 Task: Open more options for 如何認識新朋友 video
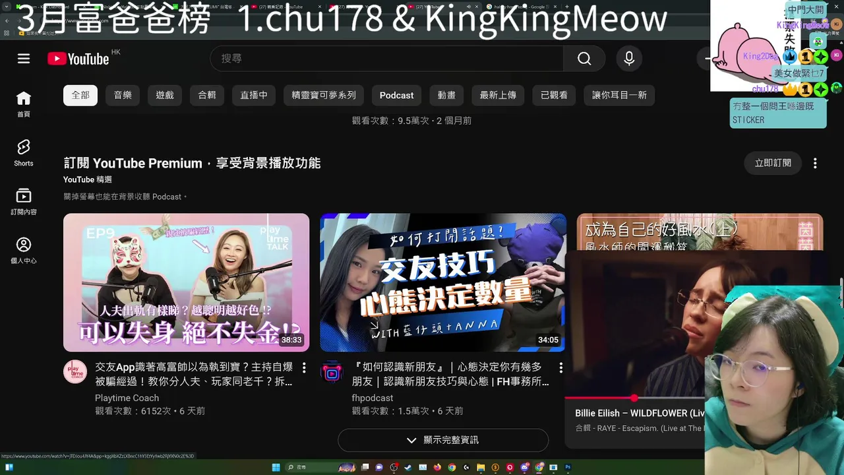click(x=560, y=367)
